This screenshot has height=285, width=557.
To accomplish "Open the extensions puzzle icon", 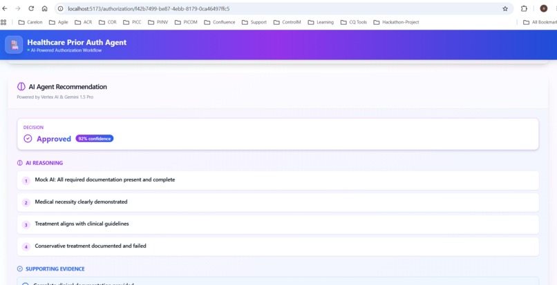I will click(524, 9).
